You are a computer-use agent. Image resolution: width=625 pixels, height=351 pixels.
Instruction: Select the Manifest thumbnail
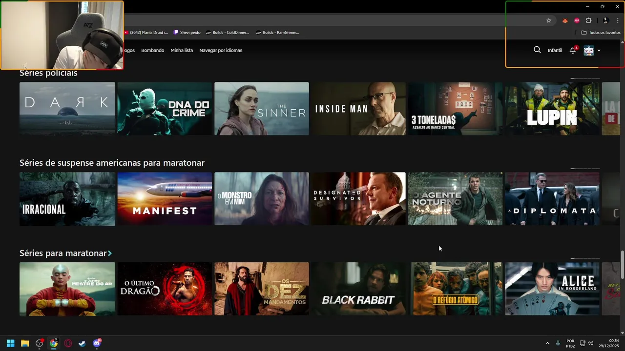point(165,199)
